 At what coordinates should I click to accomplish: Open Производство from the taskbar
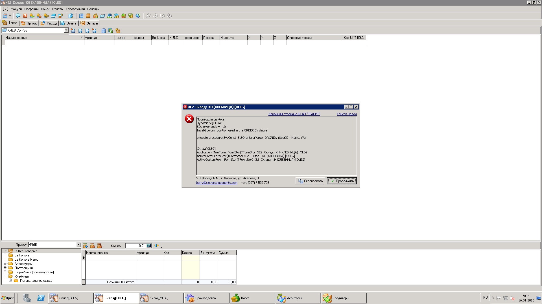[x=206, y=298]
